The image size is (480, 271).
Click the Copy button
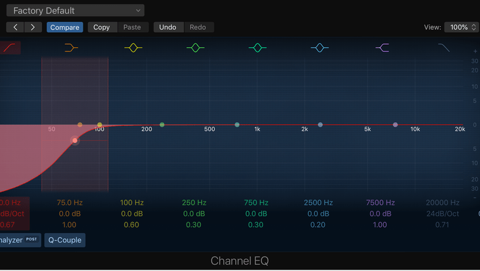[x=101, y=27]
